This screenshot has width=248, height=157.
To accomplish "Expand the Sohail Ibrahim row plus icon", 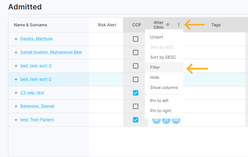I will (x=16, y=52).
